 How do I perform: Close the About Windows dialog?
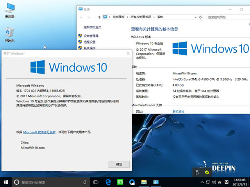coord(128,53)
